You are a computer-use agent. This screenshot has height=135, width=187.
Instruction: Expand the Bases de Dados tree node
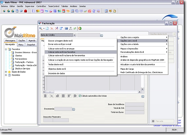click(x=6, y=72)
